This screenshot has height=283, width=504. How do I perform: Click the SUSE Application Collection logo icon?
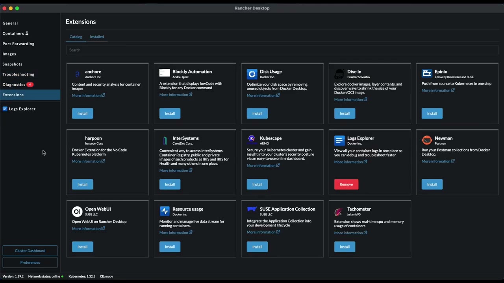coord(252,209)
